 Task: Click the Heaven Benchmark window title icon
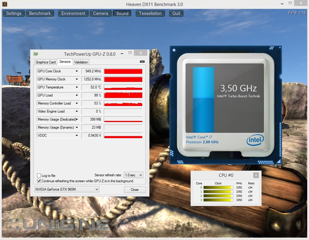click(x=5, y=4)
